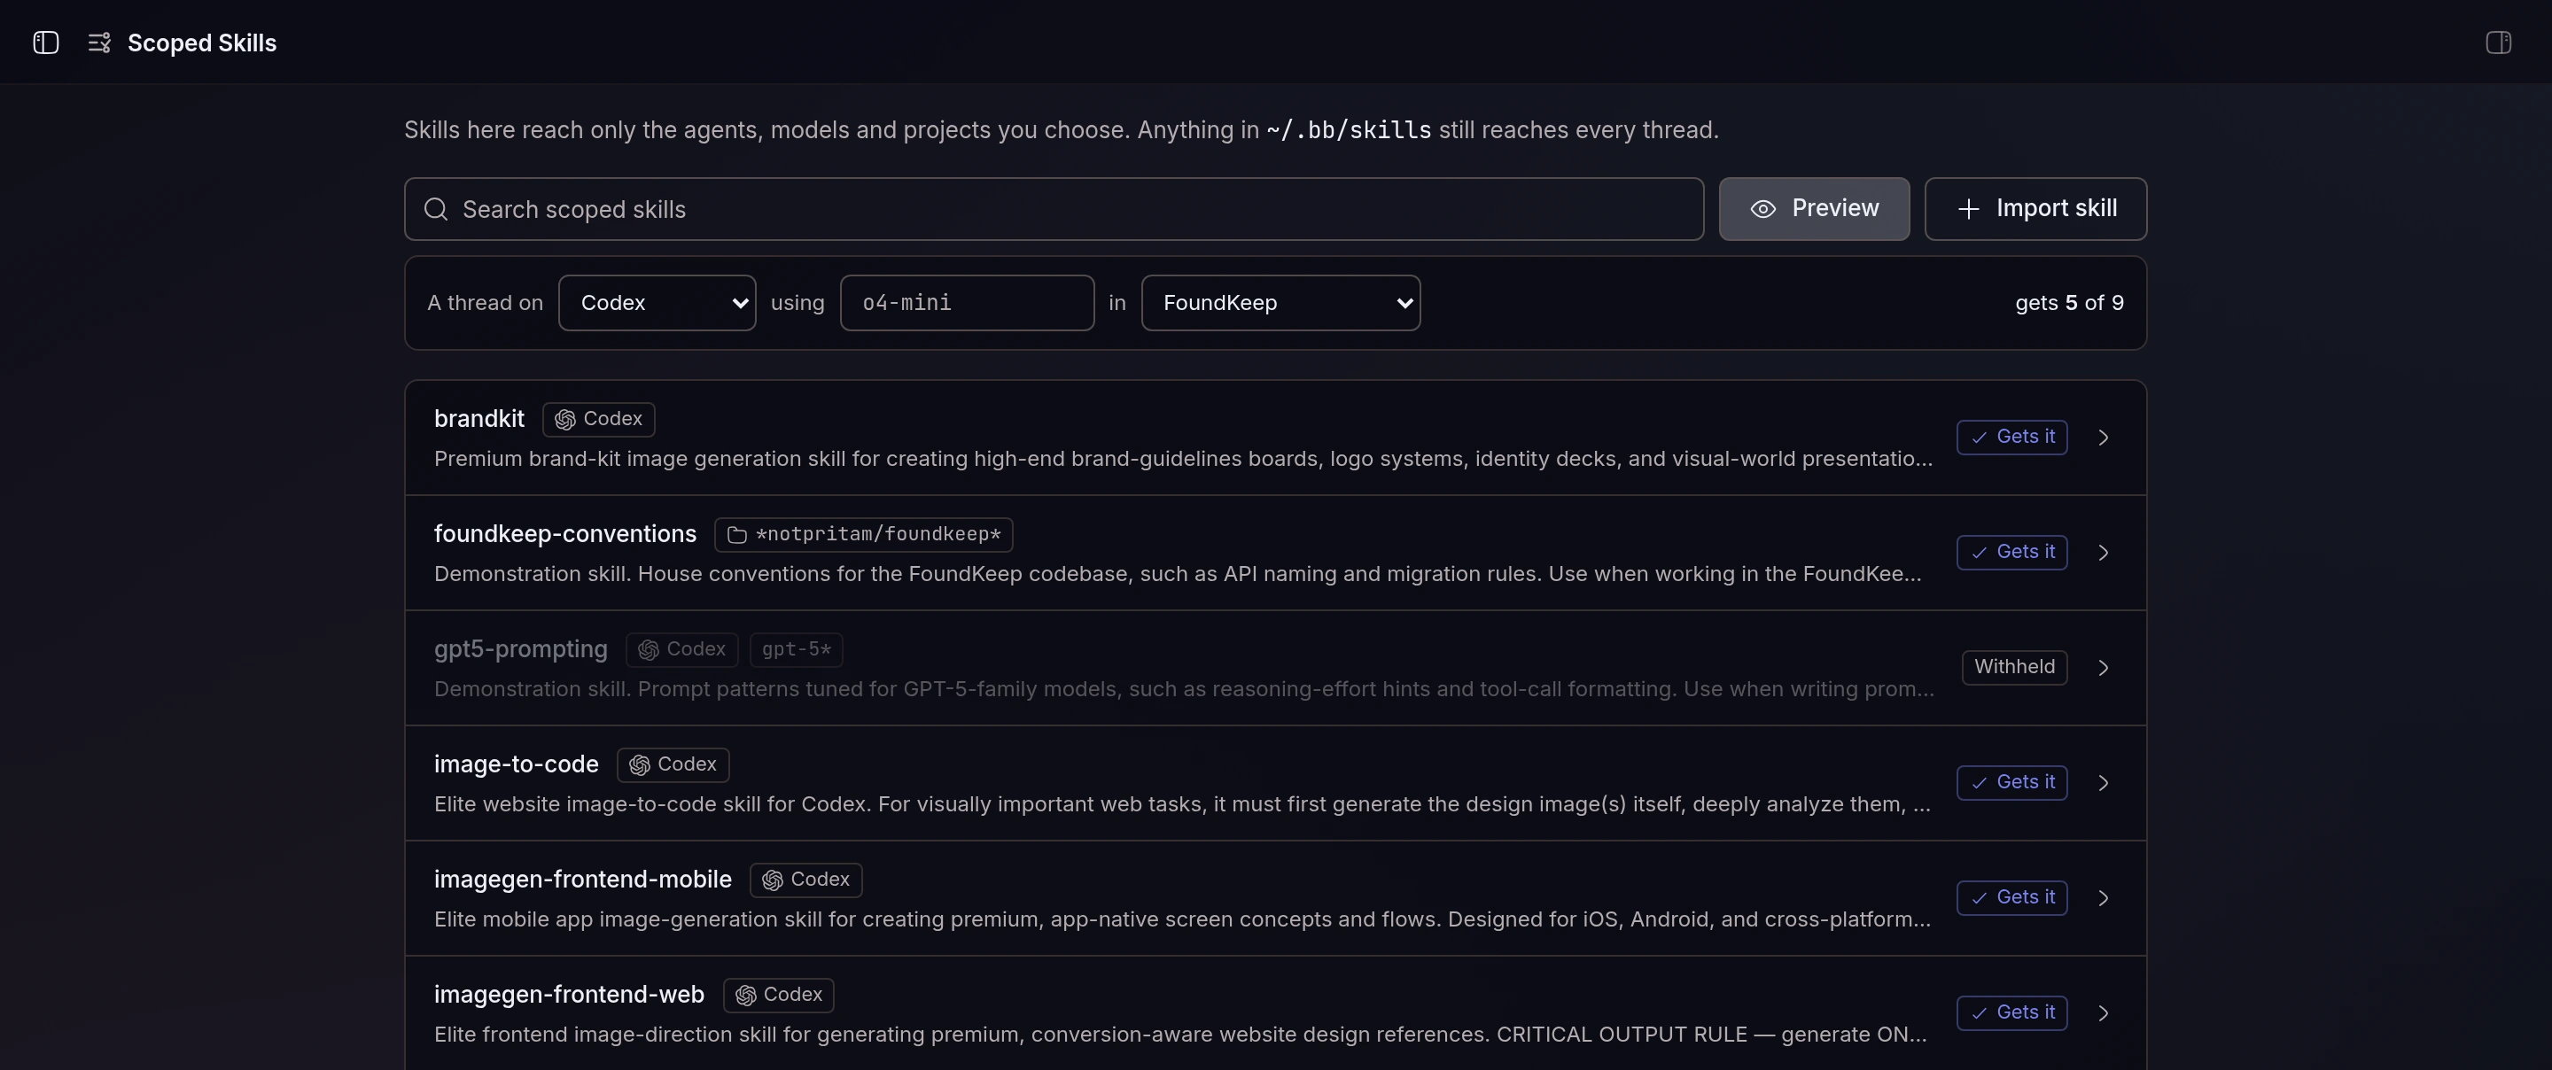Image resolution: width=2552 pixels, height=1070 pixels.
Task: Click the Import skill button
Action: coord(2035,209)
